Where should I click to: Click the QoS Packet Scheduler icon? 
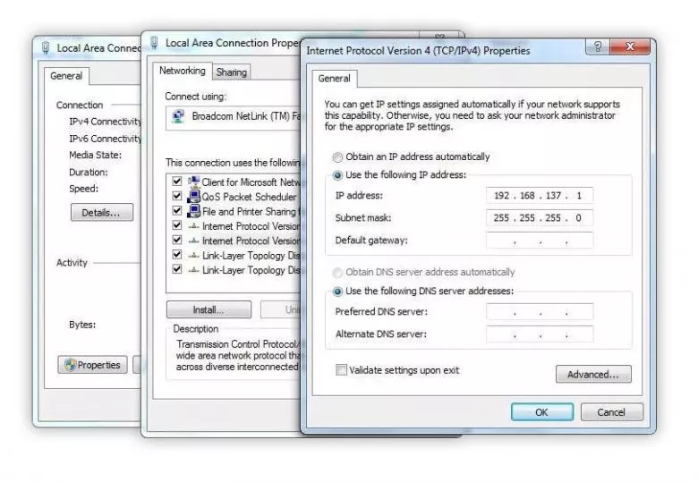[x=193, y=197]
